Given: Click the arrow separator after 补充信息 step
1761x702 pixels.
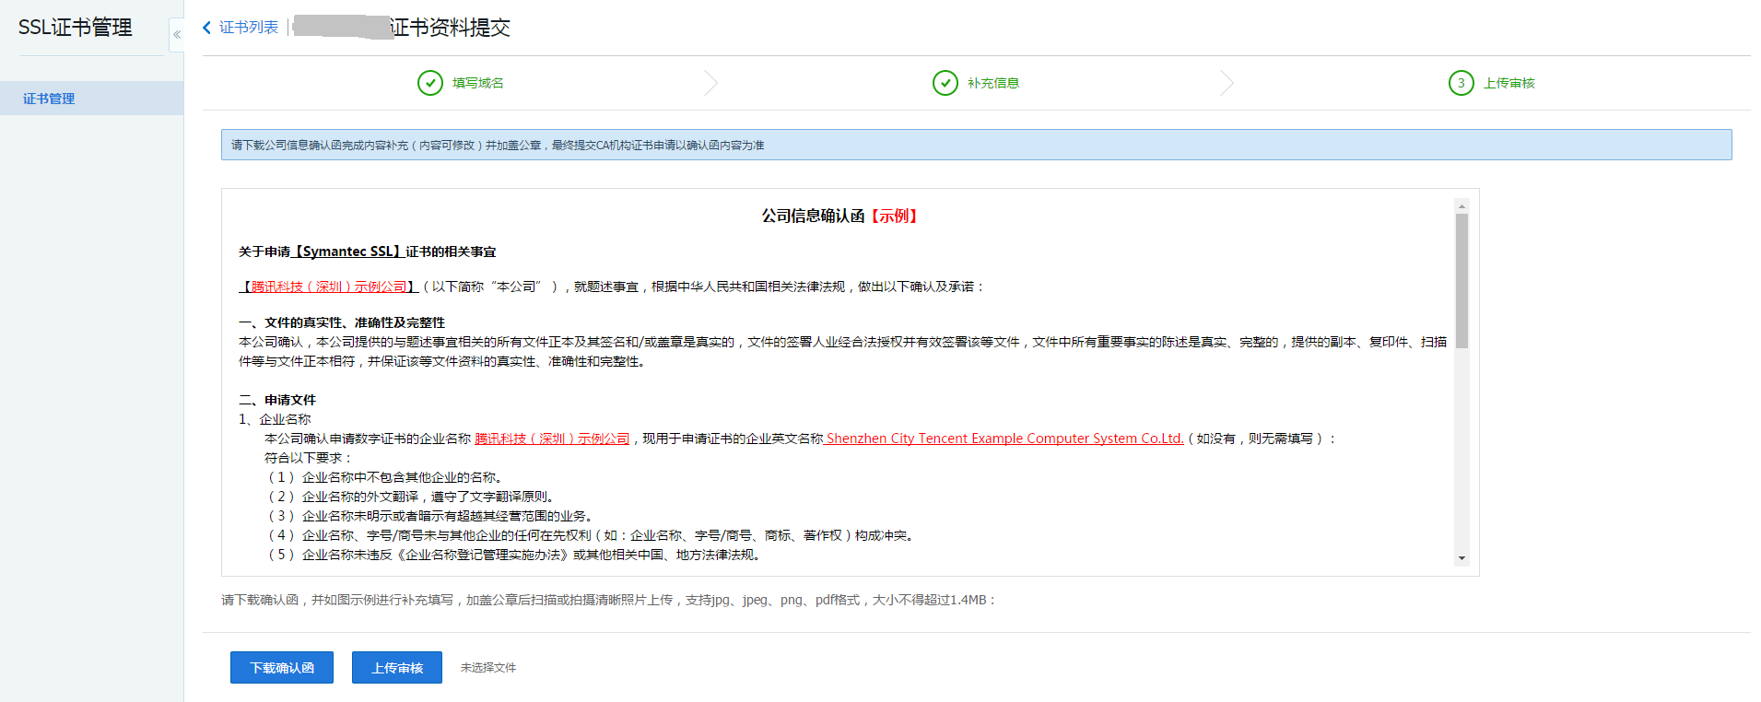Looking at the screenshot, I should pyautogui.click(x=1227, y=83).
